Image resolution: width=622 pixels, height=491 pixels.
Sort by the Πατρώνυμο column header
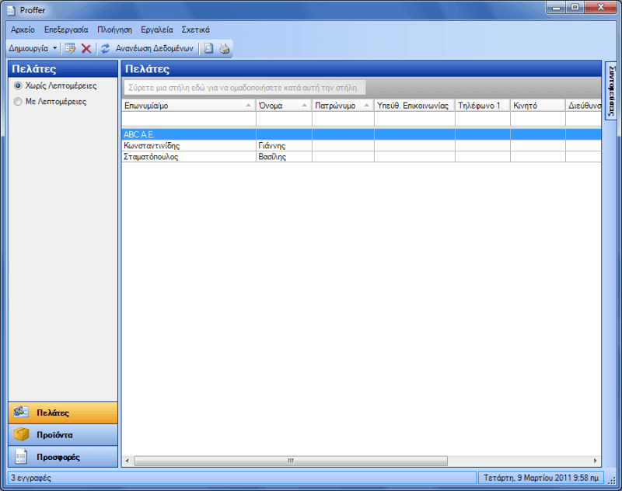[x=341, y=105]
